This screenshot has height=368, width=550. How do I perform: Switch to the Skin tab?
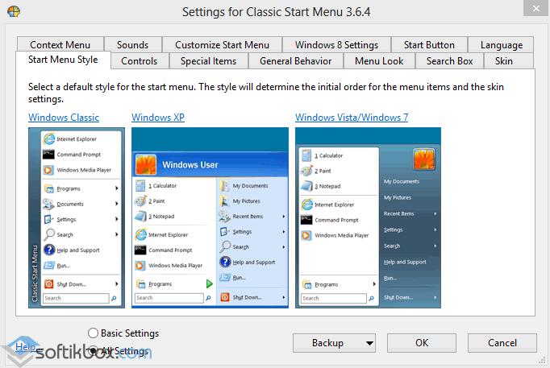[503, 61]
